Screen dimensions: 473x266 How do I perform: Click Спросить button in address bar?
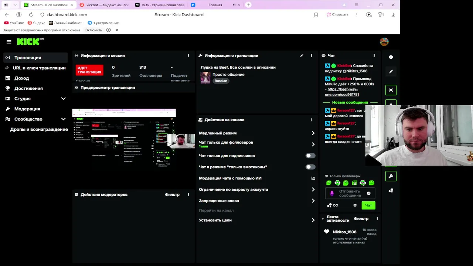[337, 14]
